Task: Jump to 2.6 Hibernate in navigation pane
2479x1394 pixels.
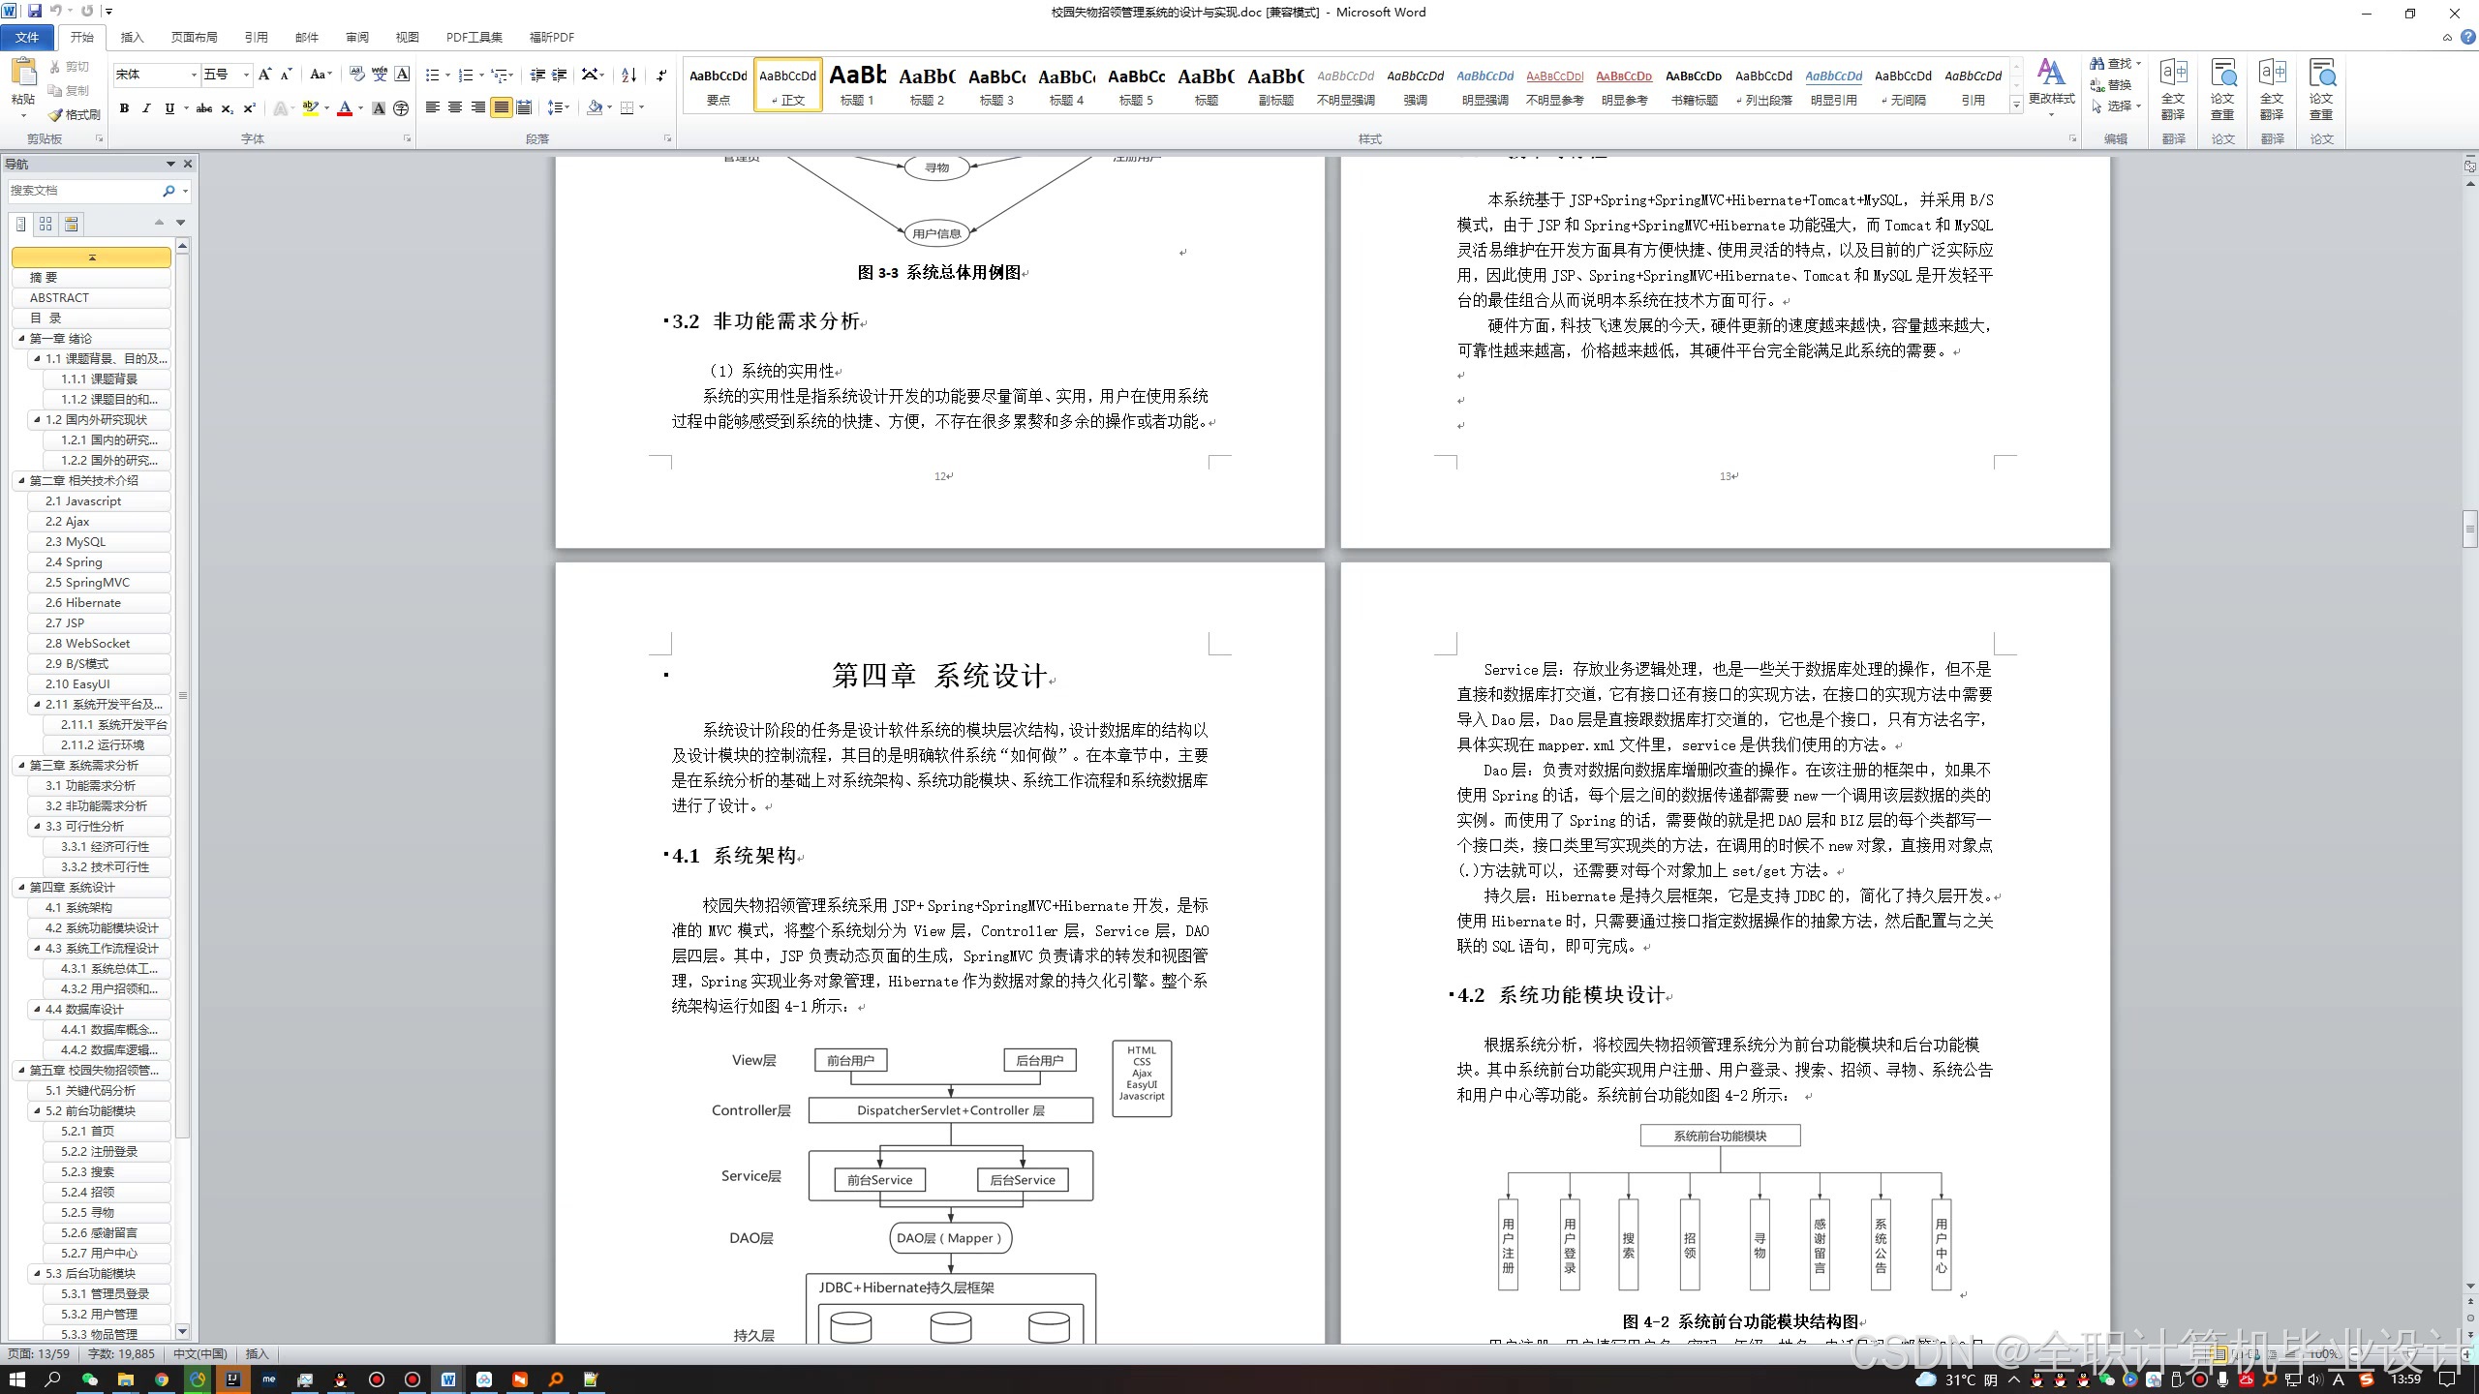Action: 83,602
